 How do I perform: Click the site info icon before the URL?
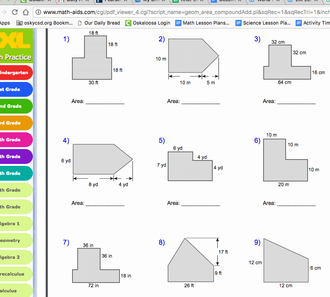(x=39, y=12)
